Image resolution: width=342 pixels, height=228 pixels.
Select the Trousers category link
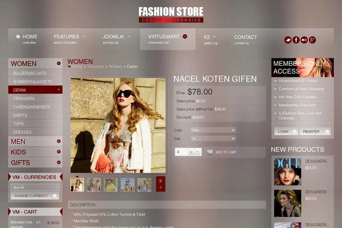click(24, 98)
